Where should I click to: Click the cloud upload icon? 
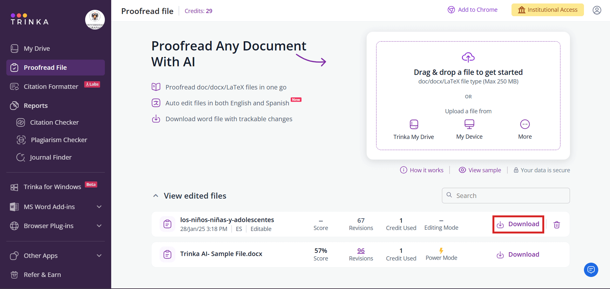click(468, 57)
